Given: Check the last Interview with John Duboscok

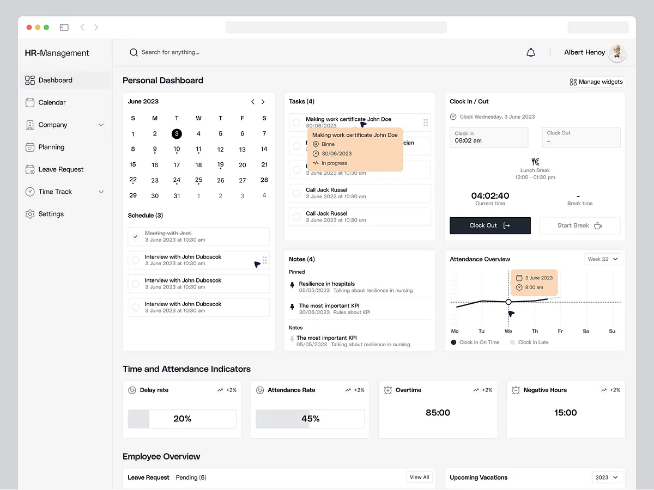Looking at the screenshot, I should [x=136, y=308].
